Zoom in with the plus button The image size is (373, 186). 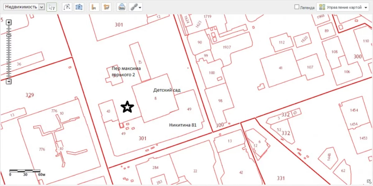click(x=9, y=22)
